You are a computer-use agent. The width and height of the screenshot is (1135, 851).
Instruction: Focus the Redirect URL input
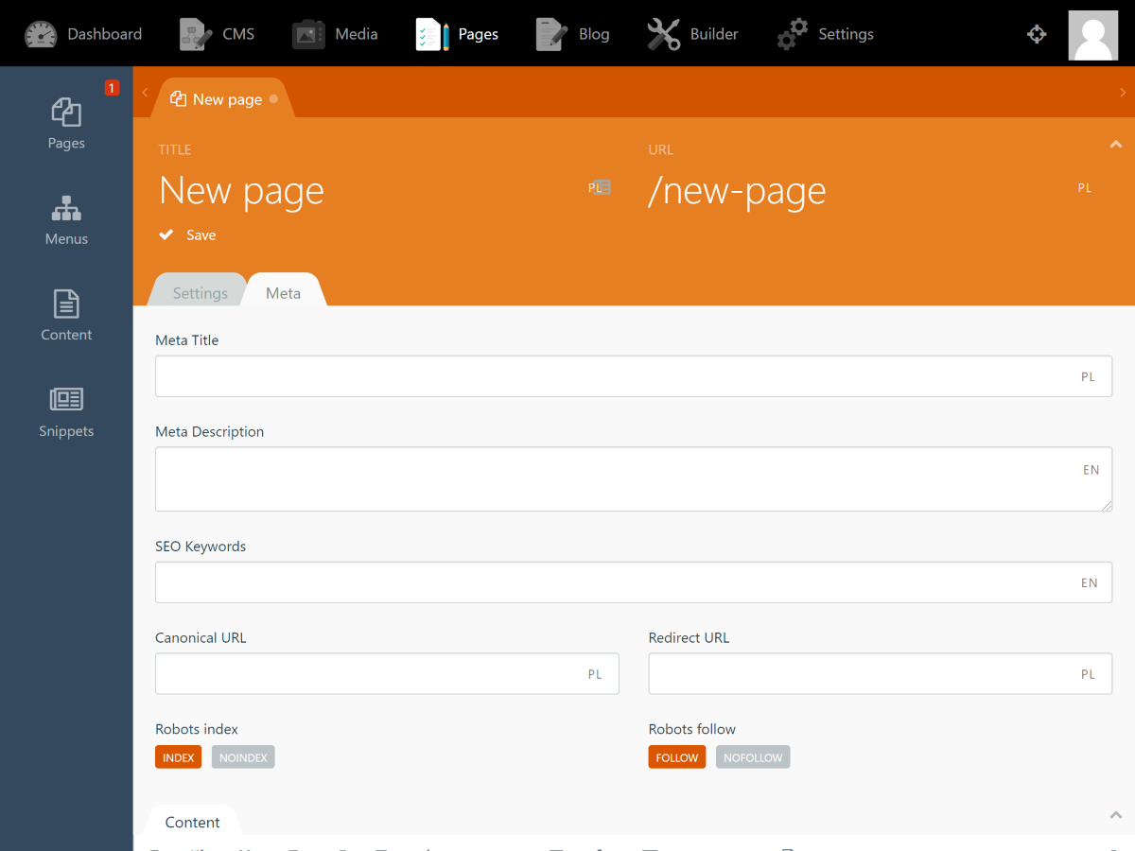[x=881, y=673]
